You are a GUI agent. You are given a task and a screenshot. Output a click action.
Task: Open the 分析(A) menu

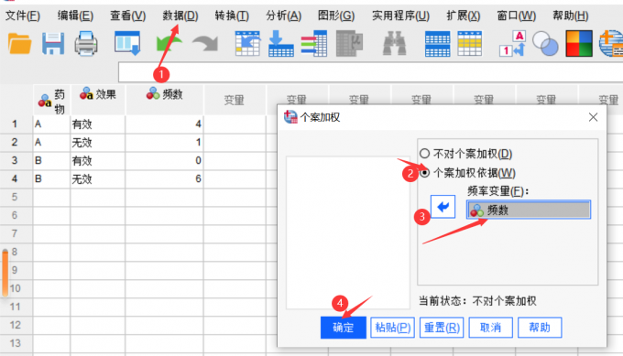click(x=284, y=16)
